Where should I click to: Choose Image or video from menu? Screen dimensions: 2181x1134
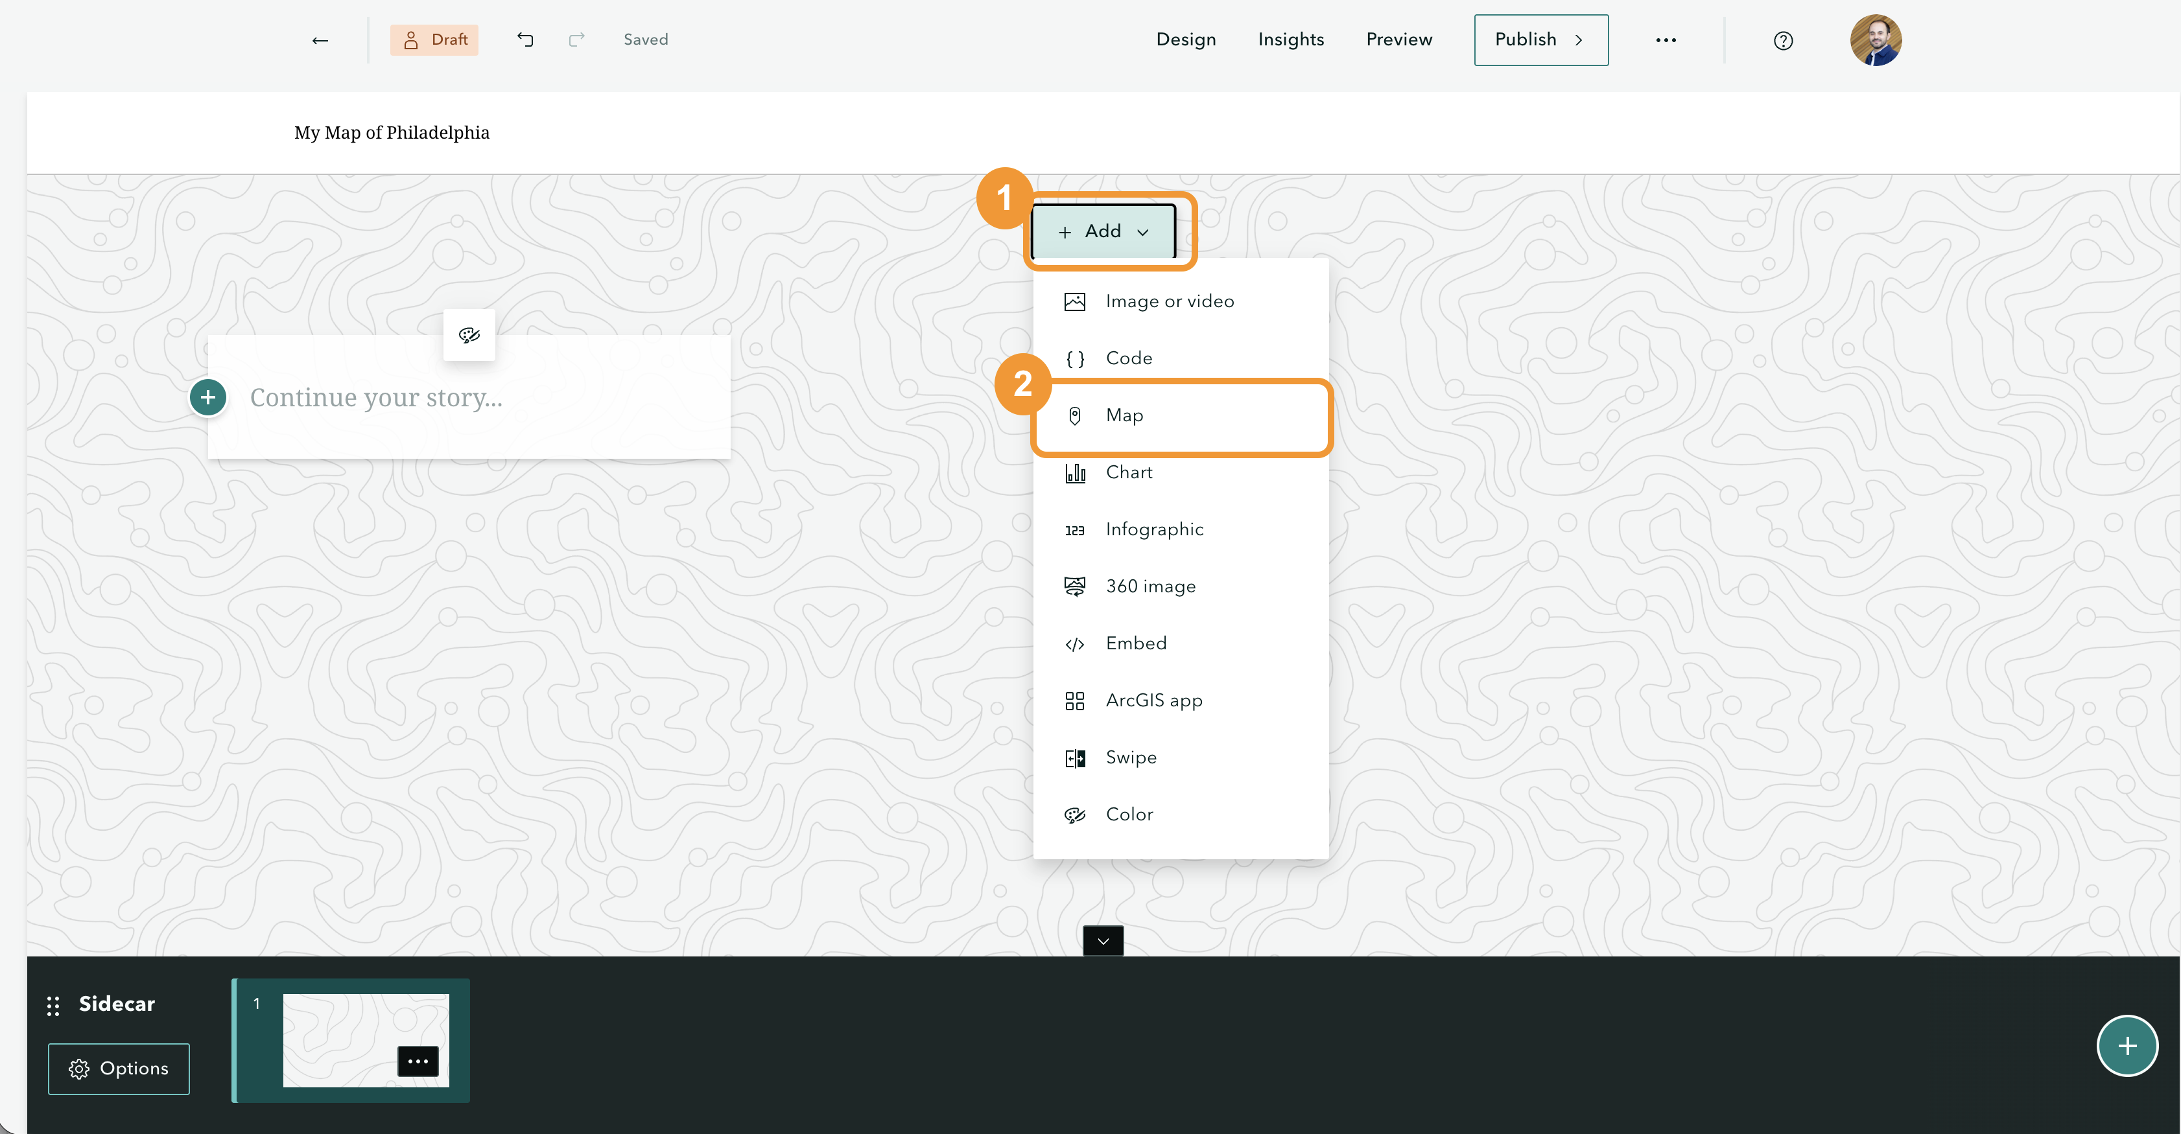(1180, 301)
